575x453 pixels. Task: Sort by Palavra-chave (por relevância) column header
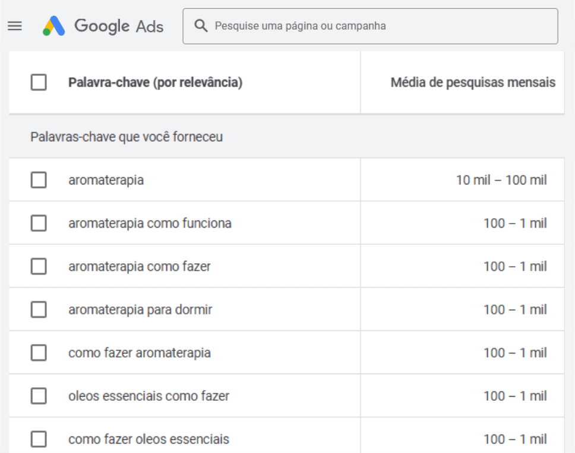click(155, 82)
